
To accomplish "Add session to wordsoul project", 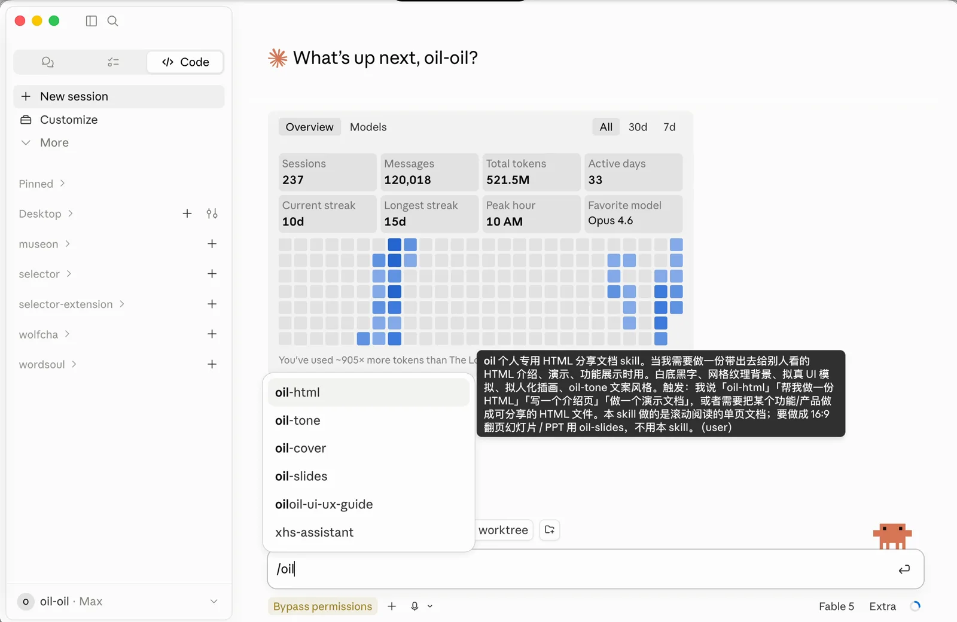I will [212, 364].
